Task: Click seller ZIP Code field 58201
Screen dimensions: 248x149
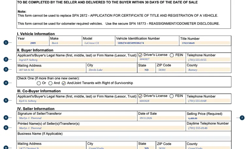Action: point(170,148)
